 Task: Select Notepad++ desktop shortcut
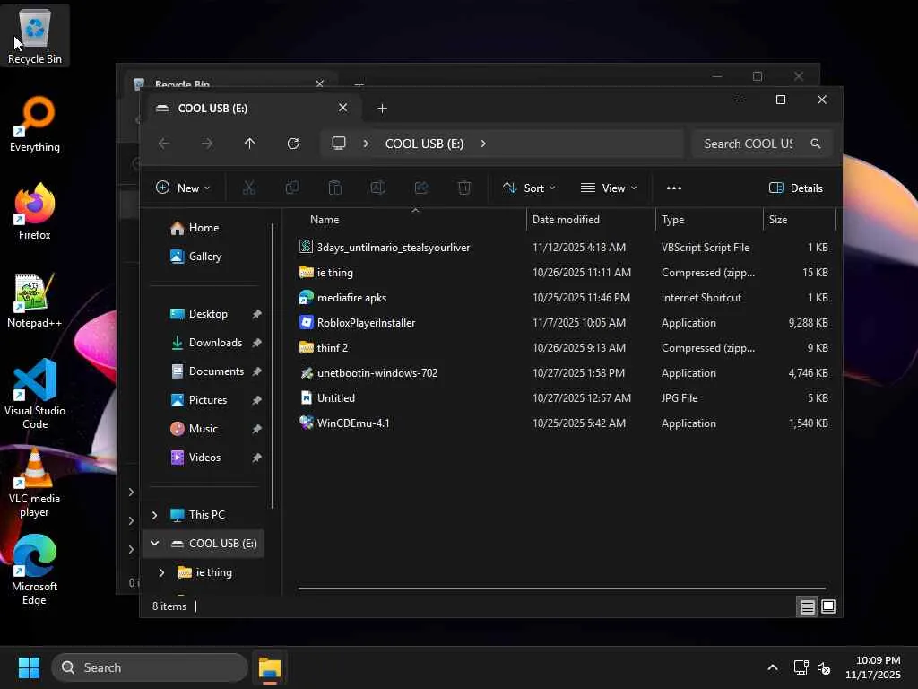tap(35, 300)
